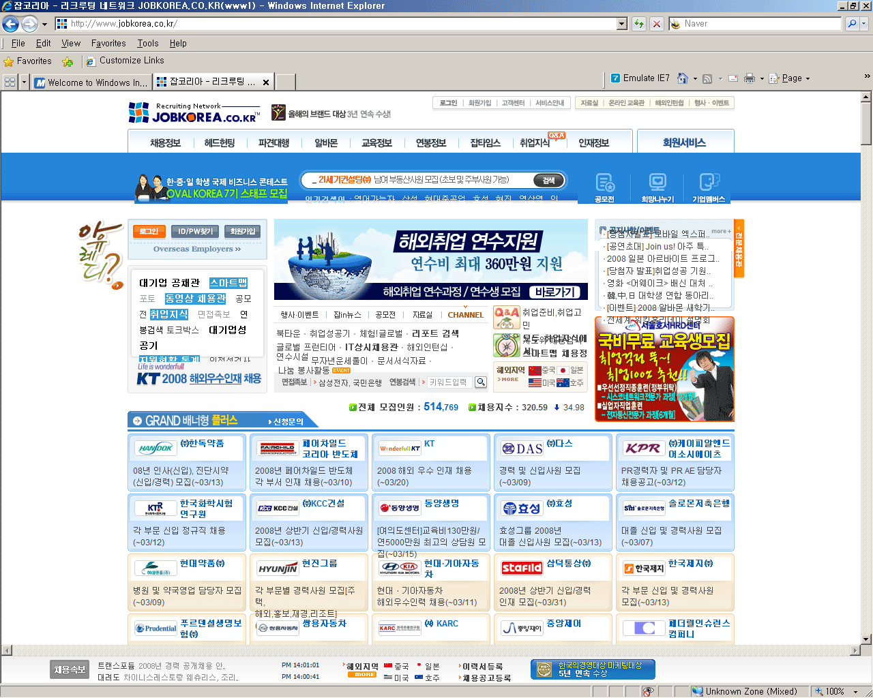Select the 채용정보 navigation tab

click(x=165, y=143)
